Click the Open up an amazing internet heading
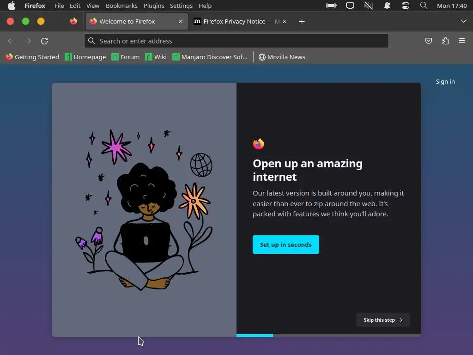This screenshot has height=355, width=473. coord(307,170)
